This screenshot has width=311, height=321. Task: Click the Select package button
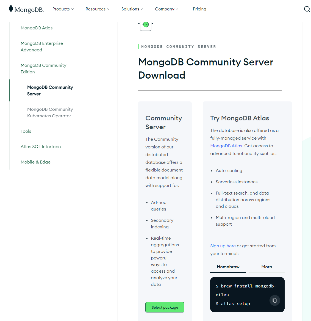click(x=165, y=307)
